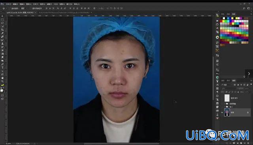Open the Edit menu
The height and width of the screenshot is (145, 253).
point(15,4)
